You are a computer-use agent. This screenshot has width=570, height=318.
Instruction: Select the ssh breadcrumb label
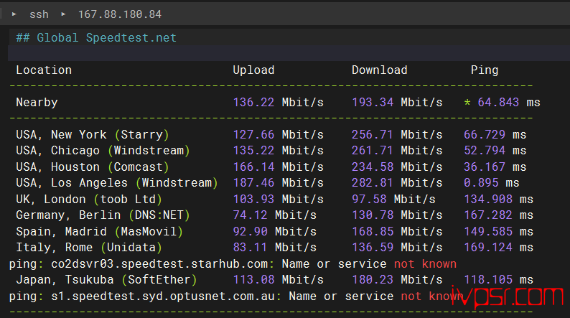click(x=39, y=14)
